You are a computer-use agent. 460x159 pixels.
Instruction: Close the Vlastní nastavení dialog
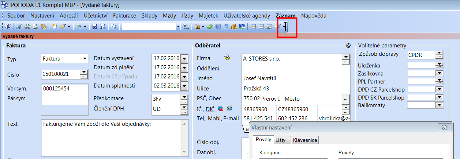tap(444, 127)
